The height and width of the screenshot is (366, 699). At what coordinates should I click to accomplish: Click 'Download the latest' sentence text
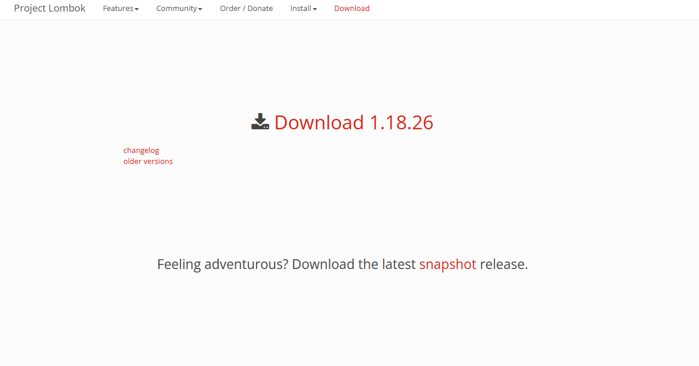pyautogui.click(x=354, y=264)
